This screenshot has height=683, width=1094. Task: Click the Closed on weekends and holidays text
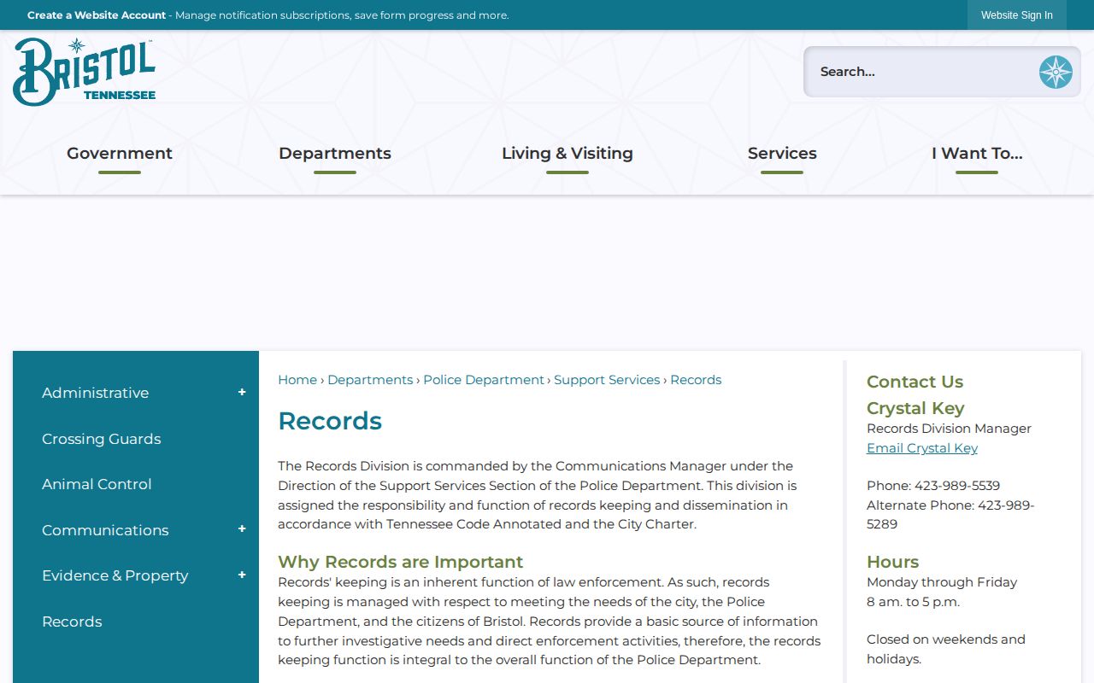tap(946, 649)
